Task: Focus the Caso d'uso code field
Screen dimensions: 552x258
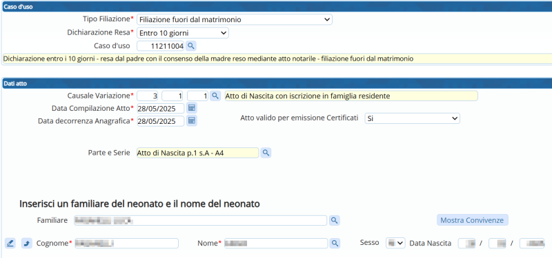Action: (161, 46)
